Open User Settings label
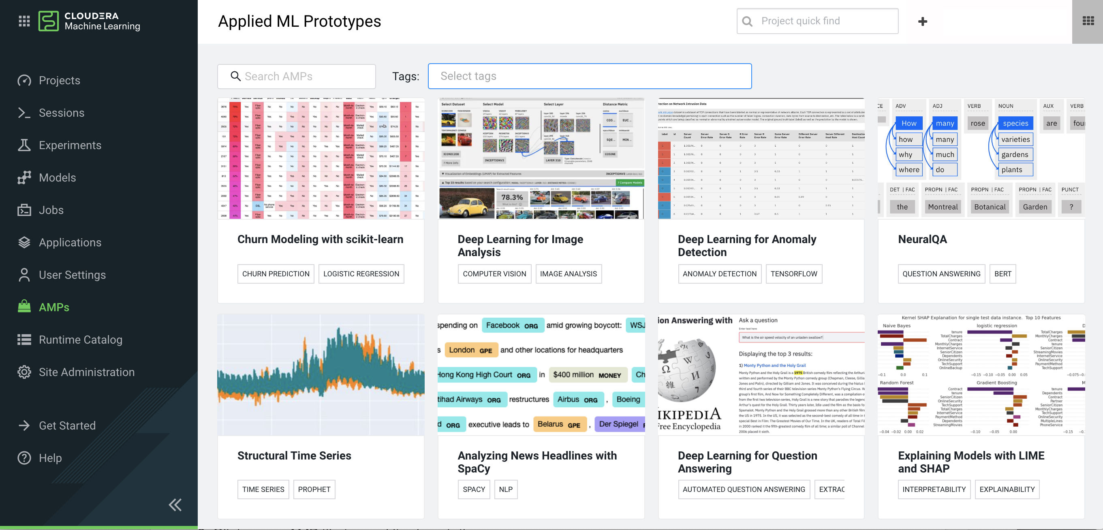Screen dimensions: 1103x530 pos(73,275)
